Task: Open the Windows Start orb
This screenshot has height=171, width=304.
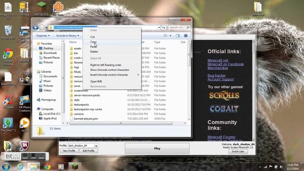Action: pyautogui.click(x=6, y=167)
